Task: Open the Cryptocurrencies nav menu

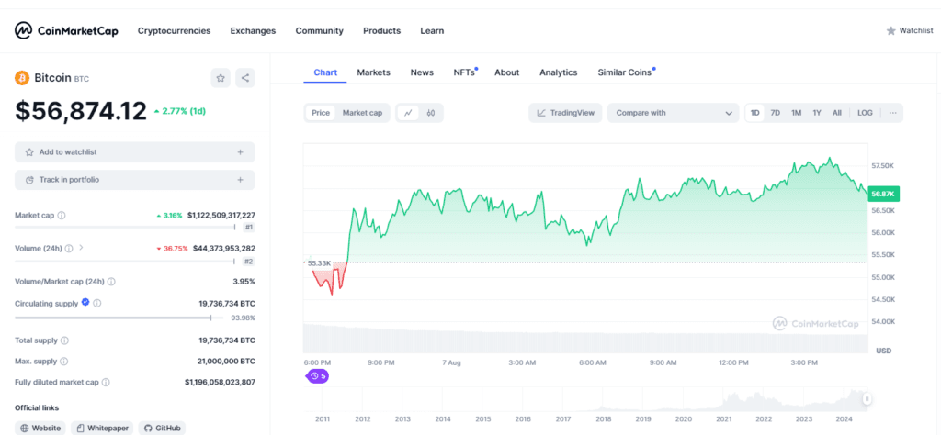Action: coord(174,30)
